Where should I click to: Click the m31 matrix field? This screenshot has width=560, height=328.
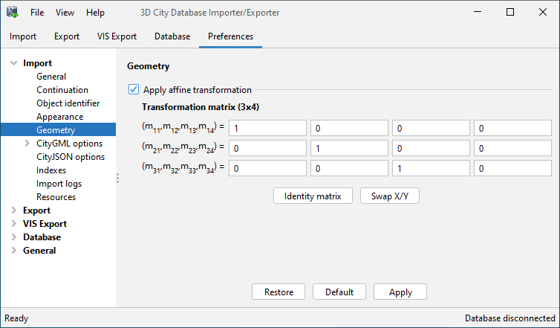pos(267,168)
